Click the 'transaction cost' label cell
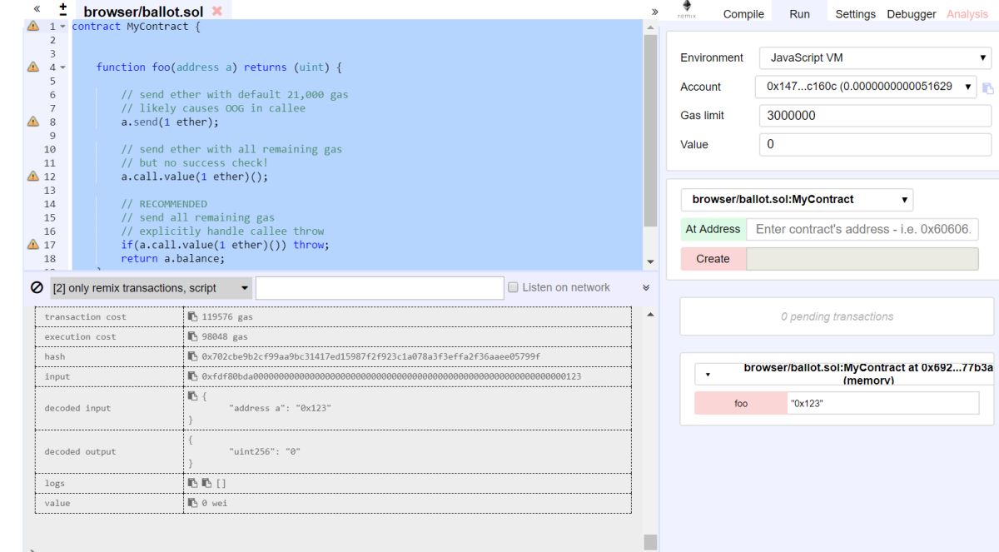 tap(108, 317)
